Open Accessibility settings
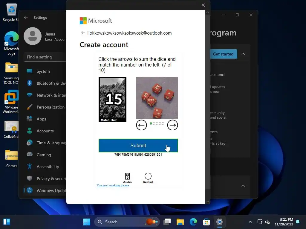Image resolution: width=306 pixels, height=229 pixels. point(45,167)
